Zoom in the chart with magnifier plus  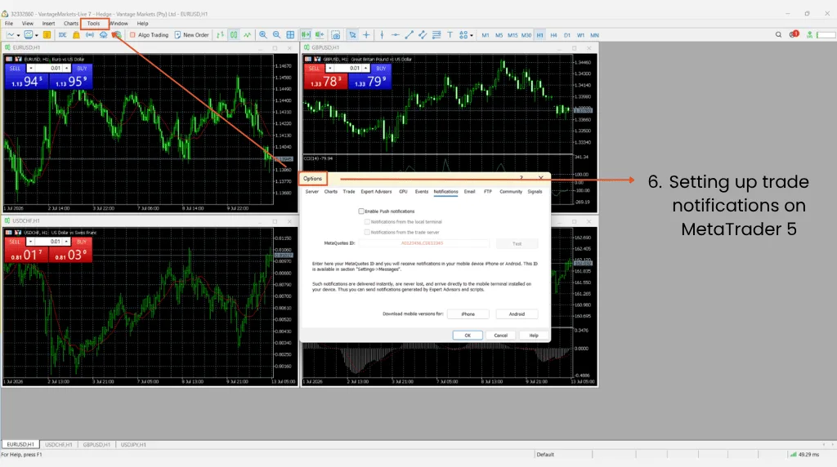[263, 35]
